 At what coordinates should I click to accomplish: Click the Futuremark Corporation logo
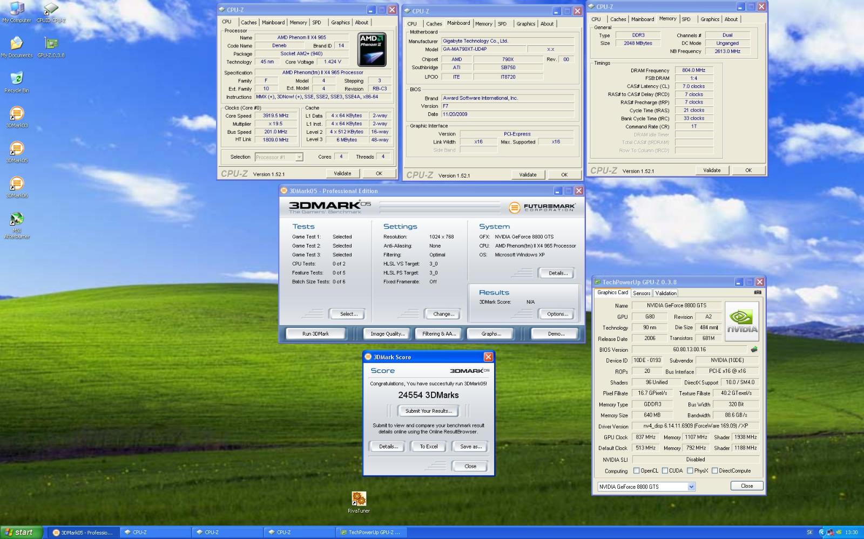542,207
